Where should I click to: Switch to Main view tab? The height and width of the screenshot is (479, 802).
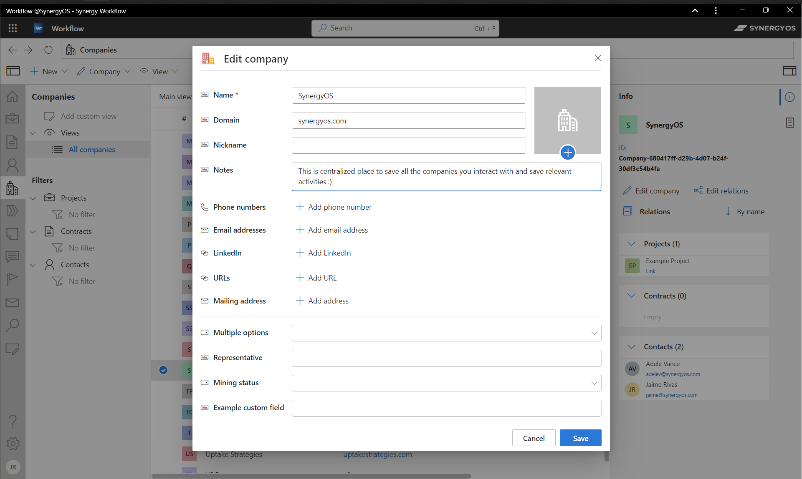pyautogui.click(x=175, y=97)
